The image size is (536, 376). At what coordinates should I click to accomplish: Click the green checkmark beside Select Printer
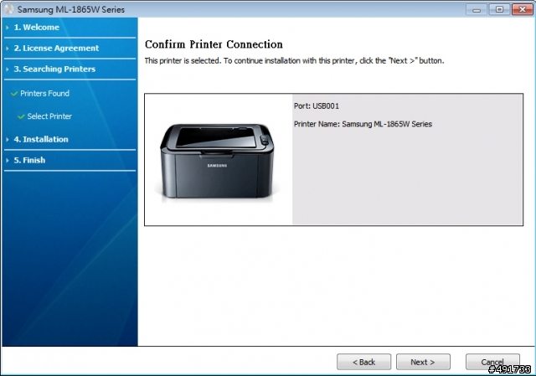(x=21, y=116)
